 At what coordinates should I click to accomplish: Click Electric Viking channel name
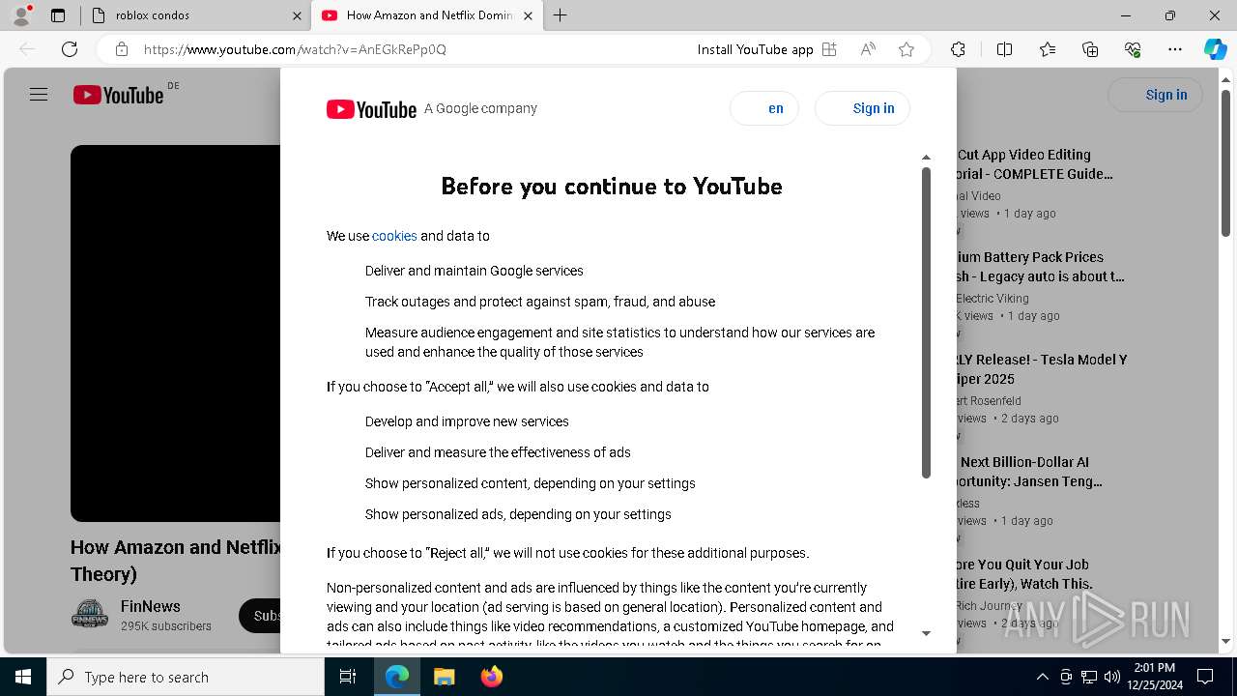tap(992, 299)
